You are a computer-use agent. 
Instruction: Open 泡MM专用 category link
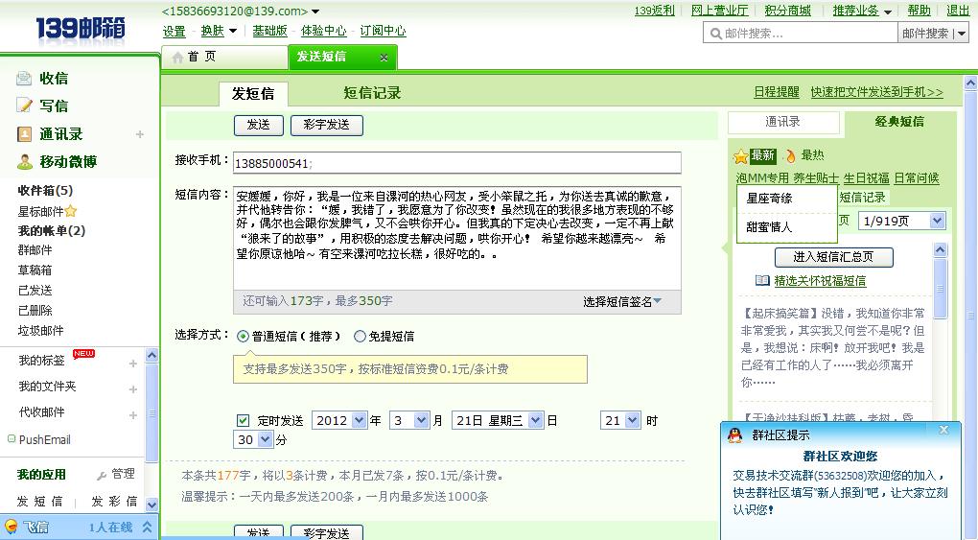pyautogui.click(x=762, y=177)
